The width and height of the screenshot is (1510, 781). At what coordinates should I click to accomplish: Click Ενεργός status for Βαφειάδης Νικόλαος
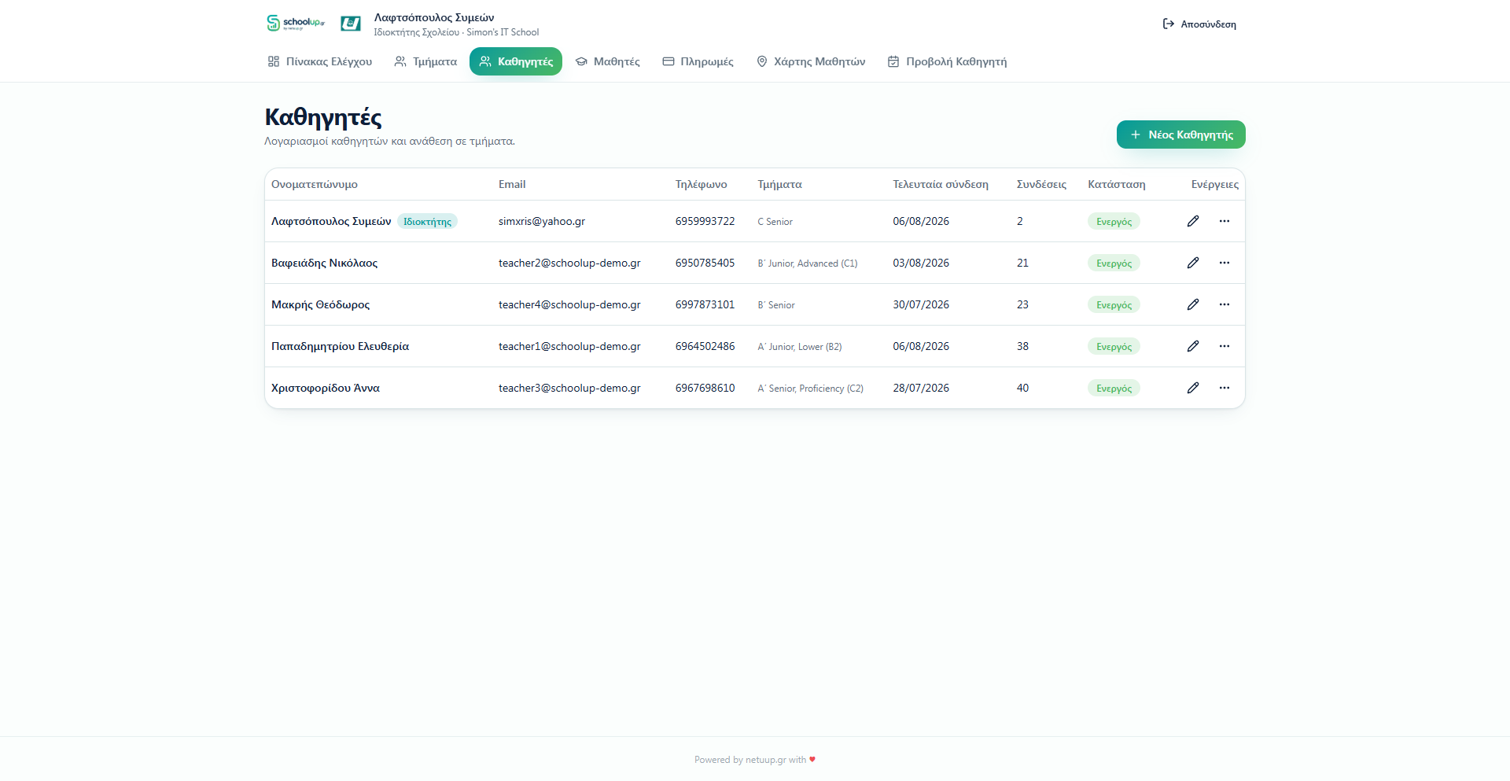coord(1114,263)
